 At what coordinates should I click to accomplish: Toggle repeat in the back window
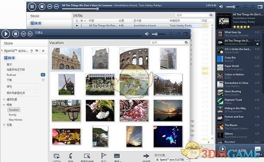tap(246, 6)
